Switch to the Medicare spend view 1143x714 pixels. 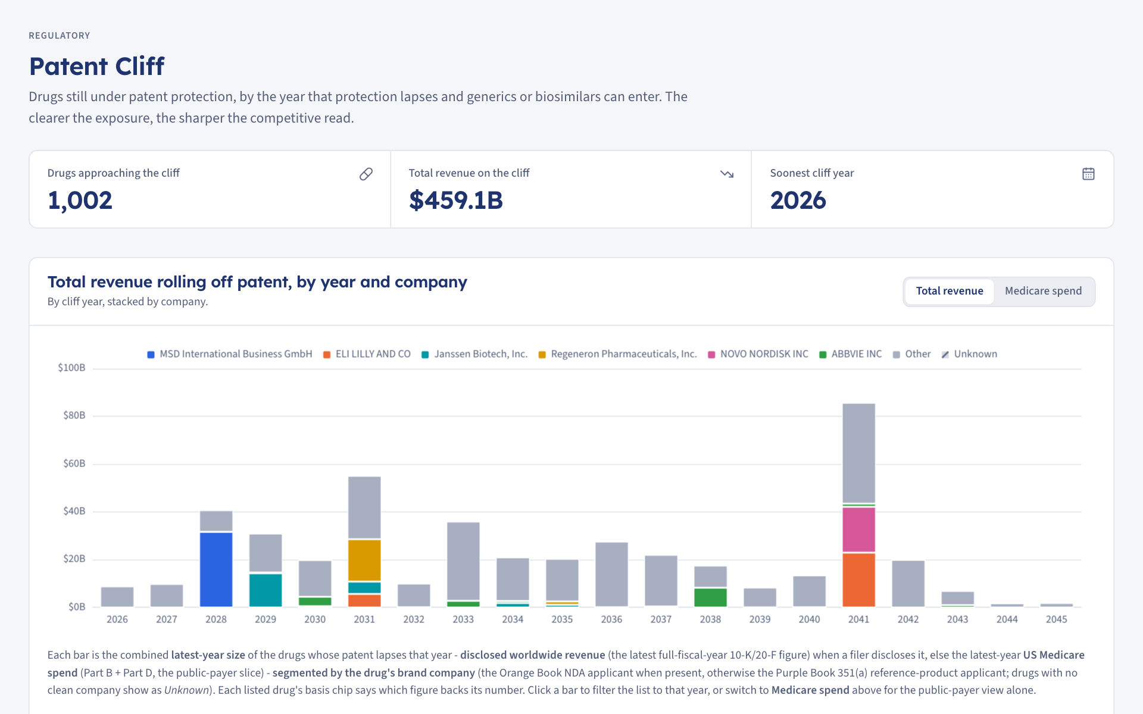click(1043, 291)
